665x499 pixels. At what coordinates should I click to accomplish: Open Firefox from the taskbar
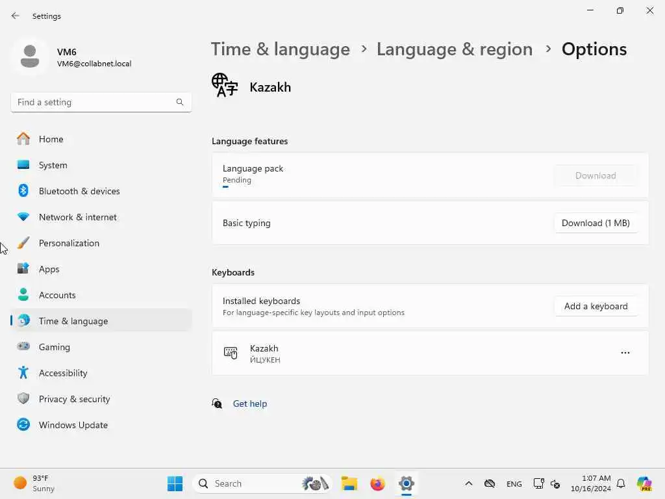pyautogui.click(x=377, y=483)
